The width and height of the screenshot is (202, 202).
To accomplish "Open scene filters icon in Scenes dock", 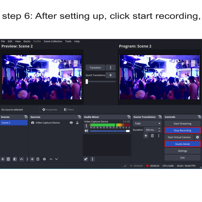I will 15,159.
